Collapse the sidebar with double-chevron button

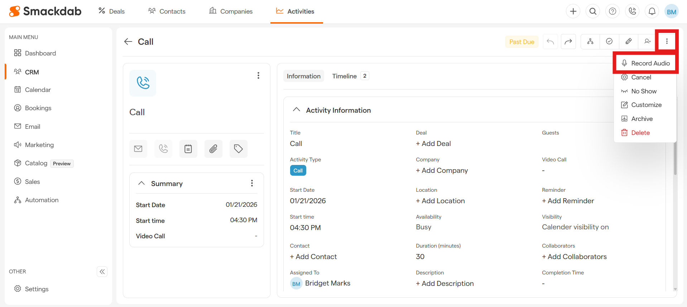(x=102, y=272)
